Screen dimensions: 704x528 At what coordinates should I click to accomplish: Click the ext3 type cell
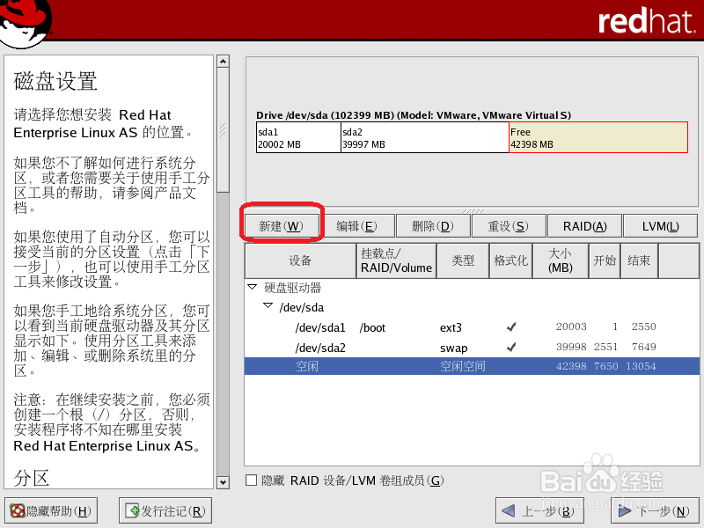(451, 327)
